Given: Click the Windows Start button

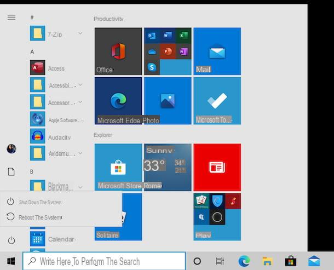Looking at the screenshot, I should coord(11,261).
